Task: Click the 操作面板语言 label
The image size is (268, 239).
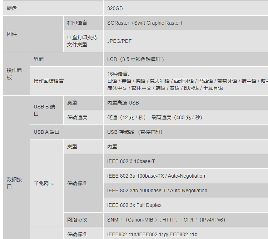Action: coord(49,81)
